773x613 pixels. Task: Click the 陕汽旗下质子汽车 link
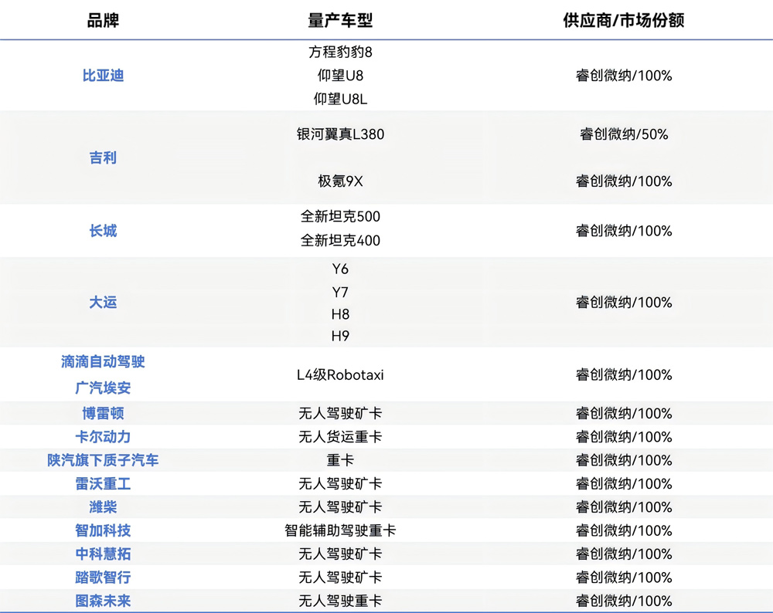point(103,460)
